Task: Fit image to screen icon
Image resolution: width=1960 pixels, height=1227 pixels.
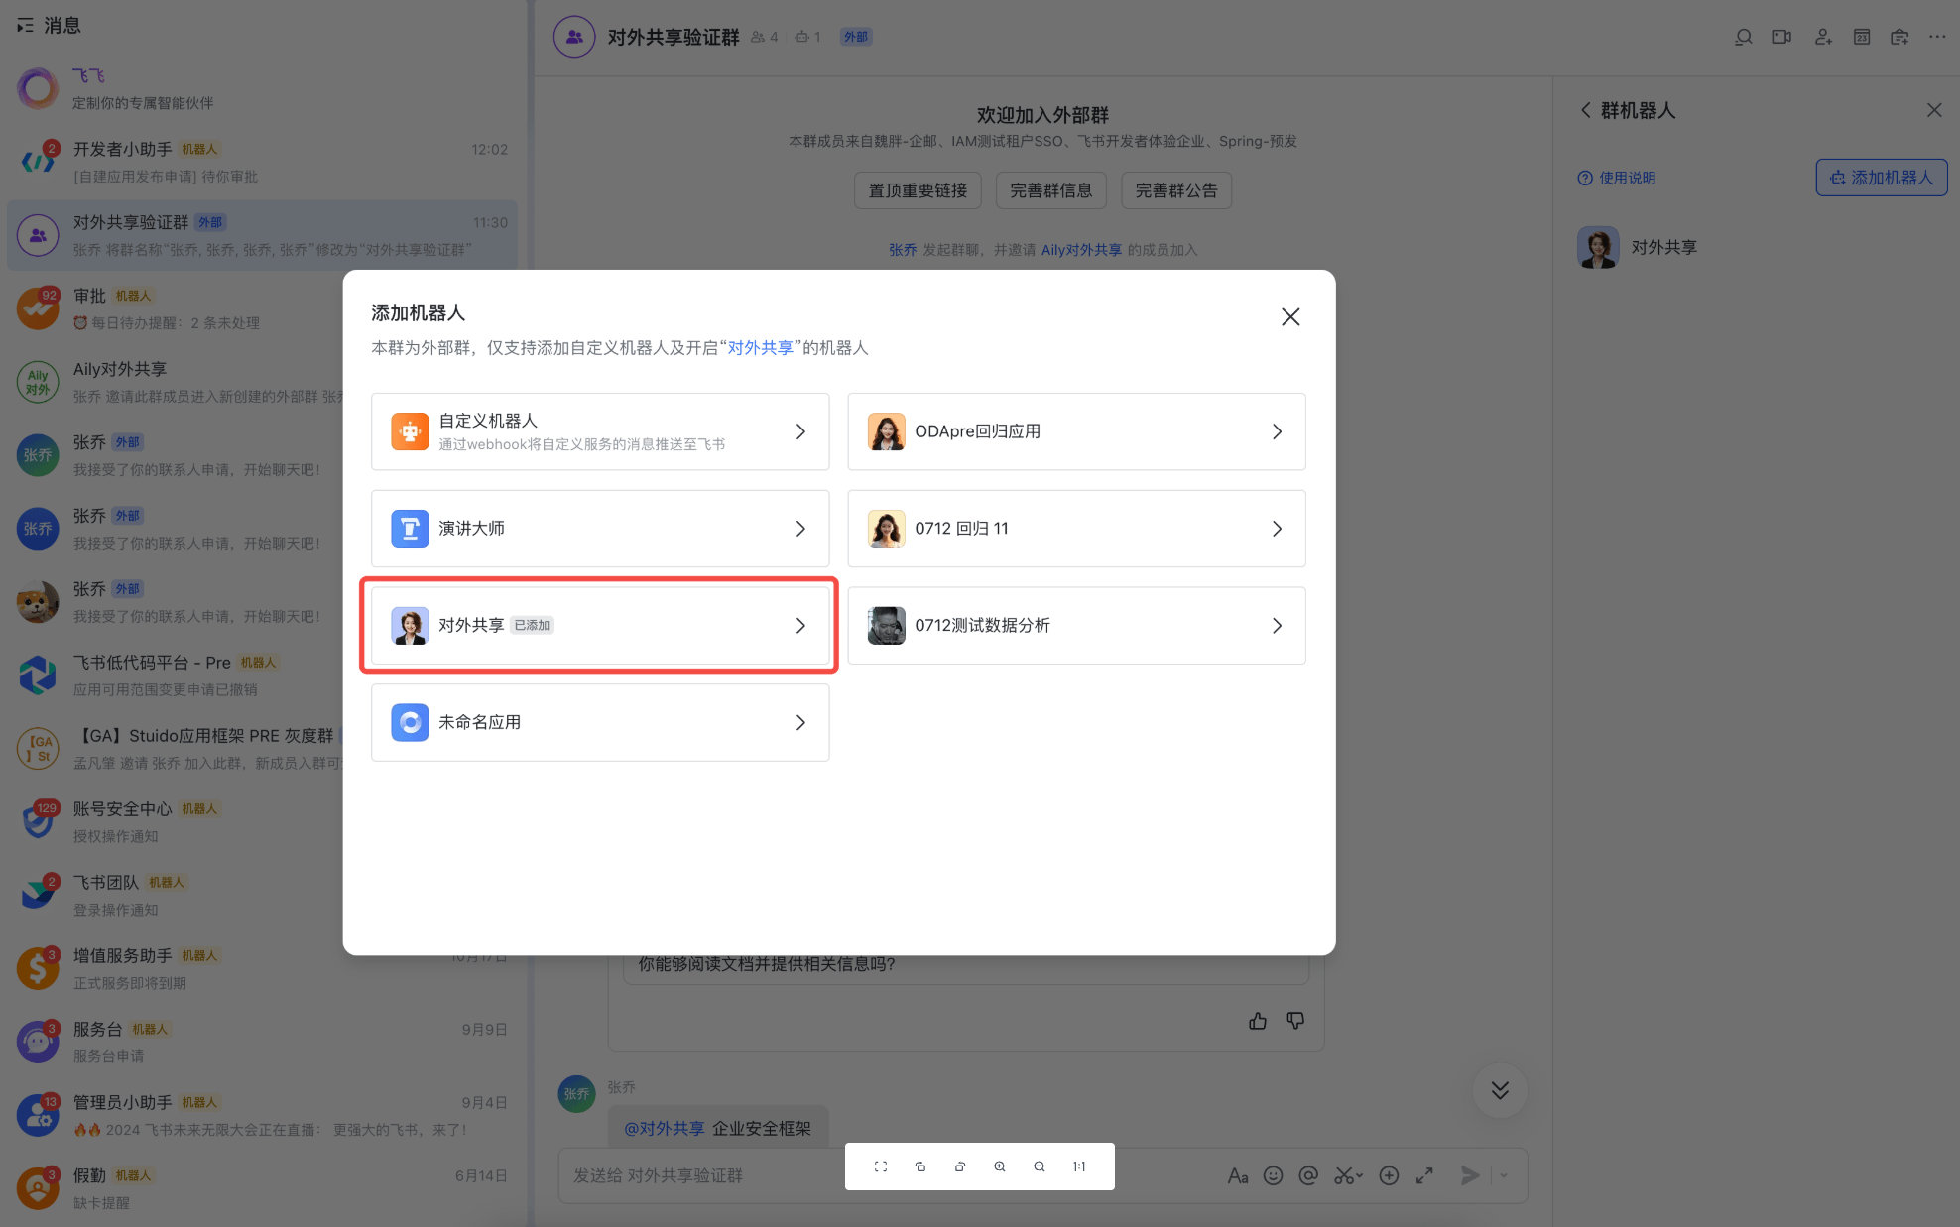Action: (x=881, y=1166)
